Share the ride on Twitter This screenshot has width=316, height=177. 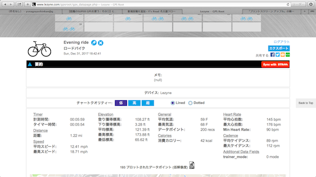(277, 55)
